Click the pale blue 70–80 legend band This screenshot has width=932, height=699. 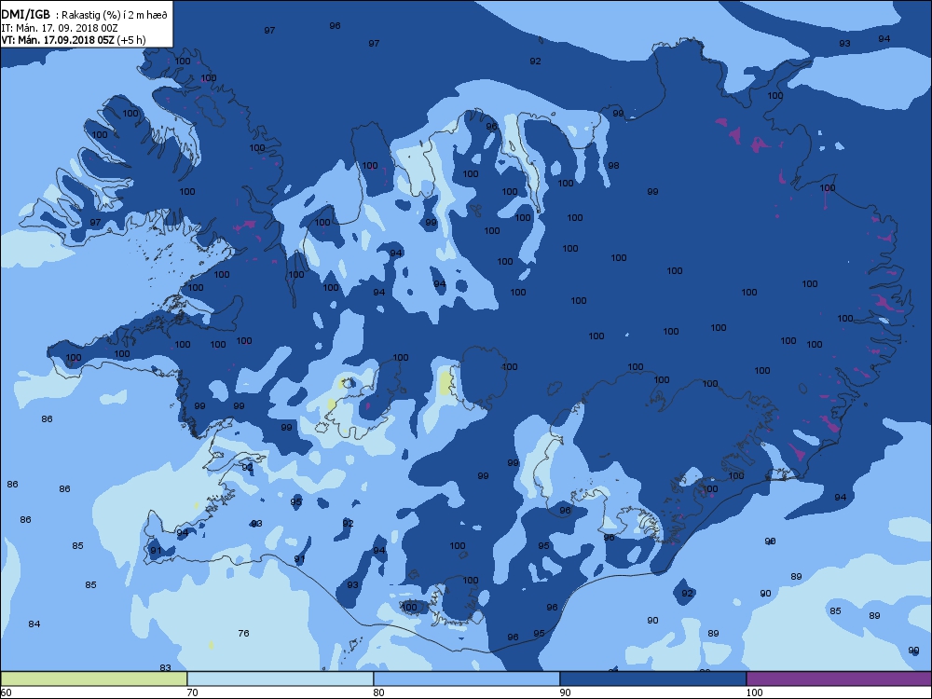click(x=280, y=678)
